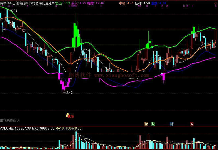Click the yellow MA10 volume average label

[x=68, y=128]
